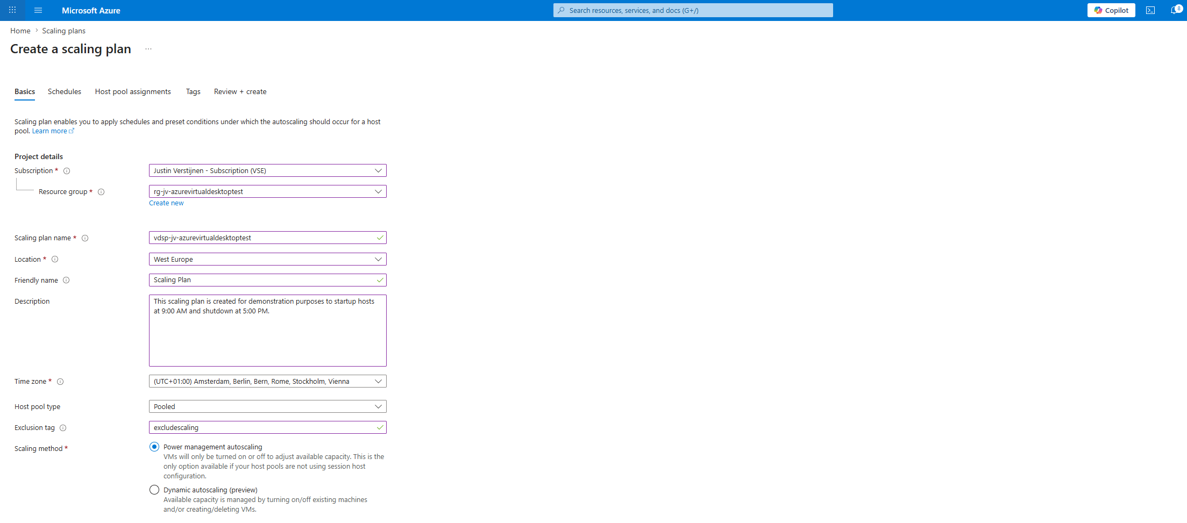
Task: Open Cloud Shell icon in header
Action: point(1150,10)
